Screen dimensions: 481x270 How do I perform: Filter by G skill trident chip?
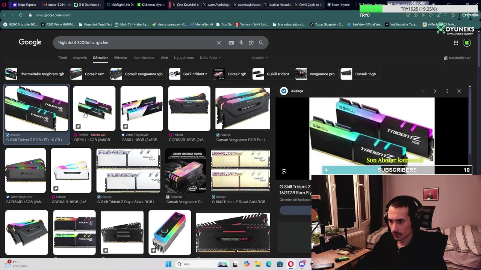(x=272, y=74)
